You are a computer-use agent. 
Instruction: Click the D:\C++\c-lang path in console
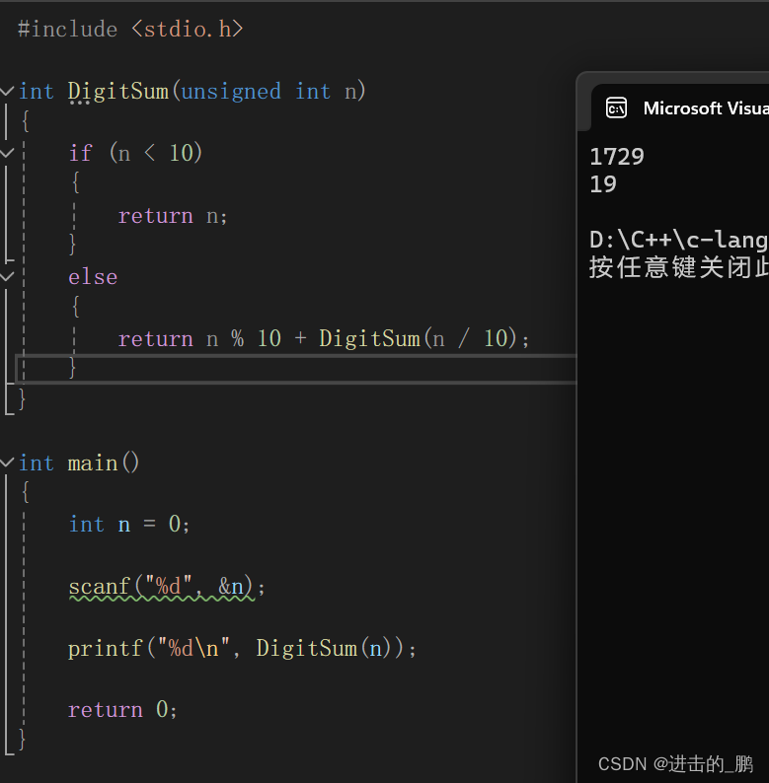[x=678, y=240]
